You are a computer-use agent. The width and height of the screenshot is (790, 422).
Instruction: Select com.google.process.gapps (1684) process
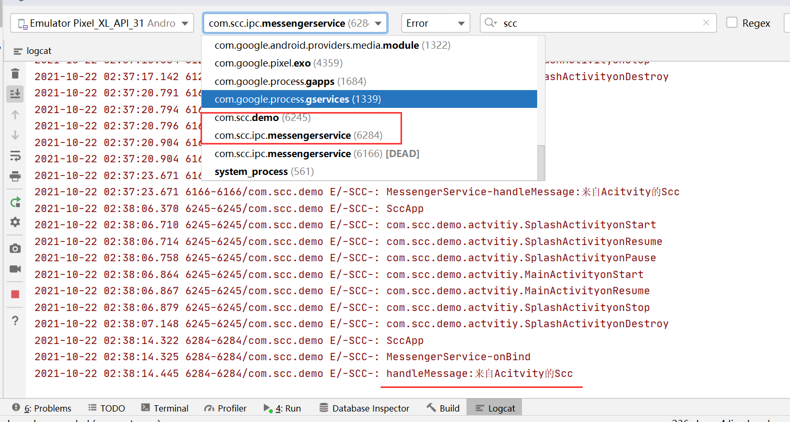[x=369, y=81]
